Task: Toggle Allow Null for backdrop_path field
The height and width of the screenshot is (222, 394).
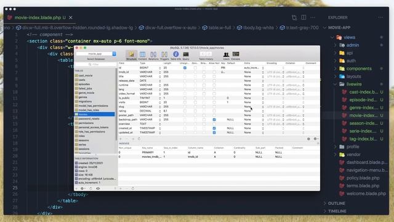Action: (214, 120)
